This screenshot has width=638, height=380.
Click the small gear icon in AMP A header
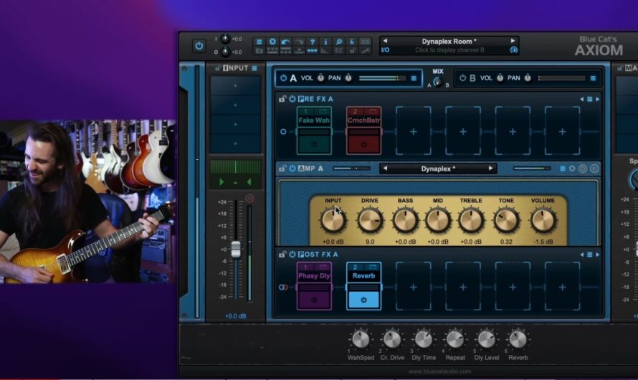tap(572, 168)
